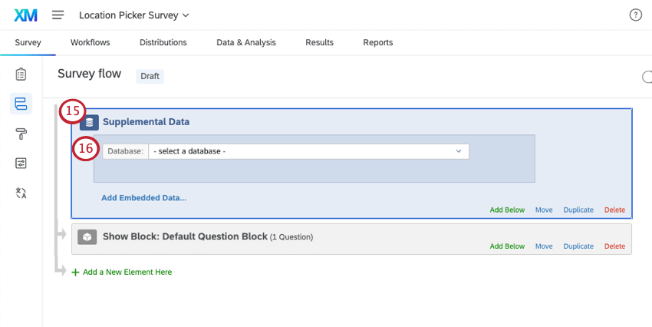Screen dimensions: 652x327
Task: Click the XM logo icon
Action: (x=26, y=15)
